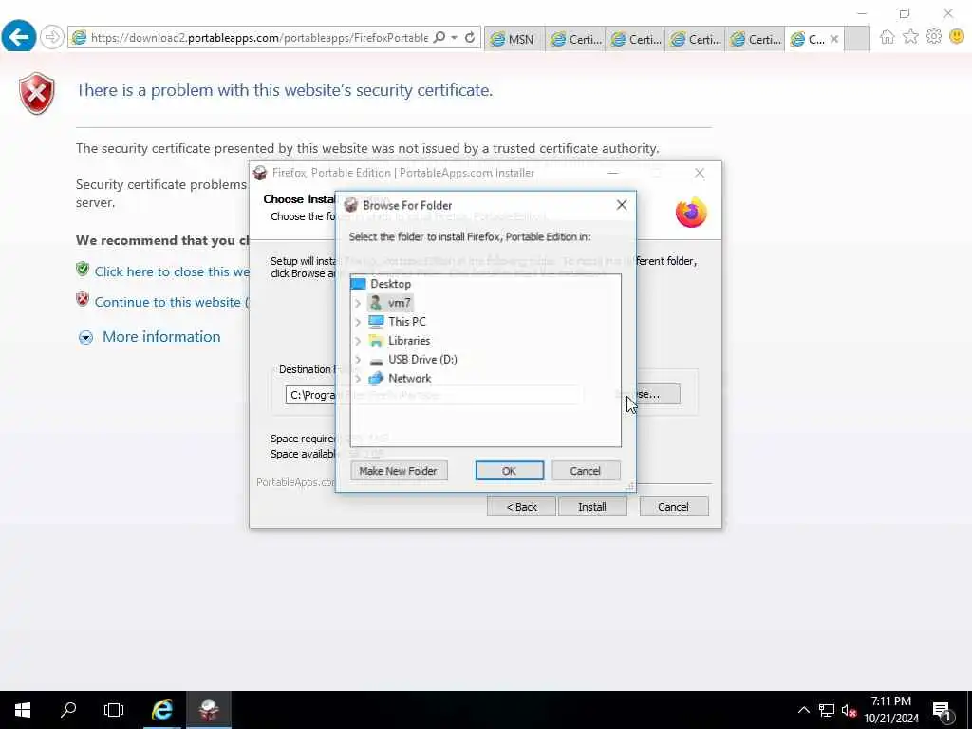Image resolution: width=972 pixels, height=729 pixels.
Task: Open the IE Home icon
Action: coord(888,37)
